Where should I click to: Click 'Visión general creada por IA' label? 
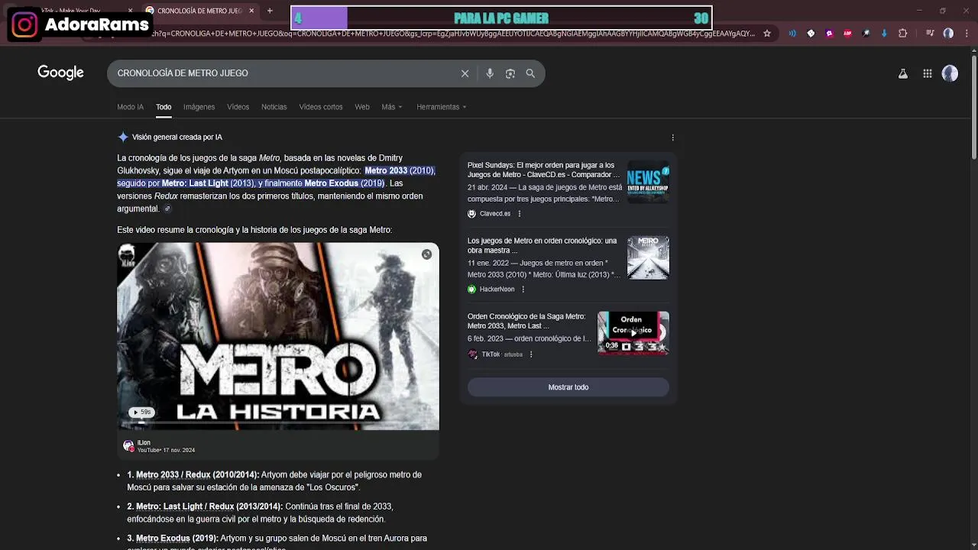point(177,137)
